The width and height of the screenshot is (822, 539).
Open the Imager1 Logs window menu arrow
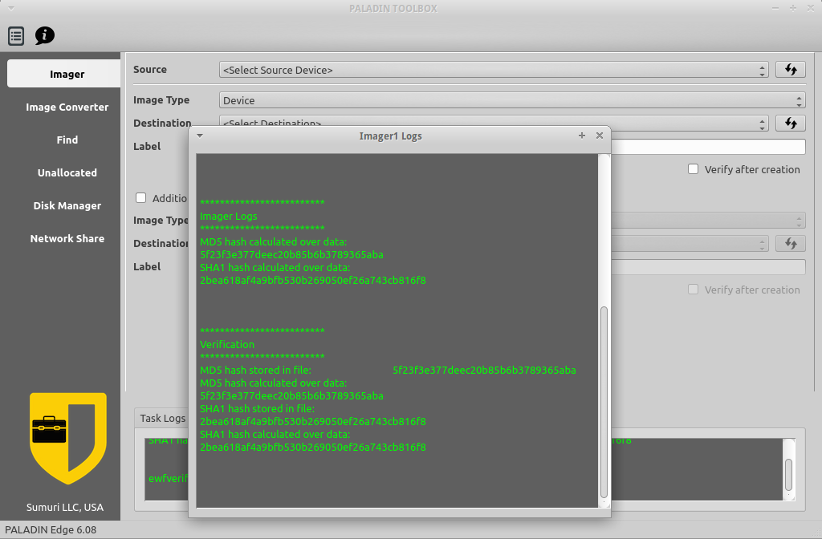coord(200,136)
